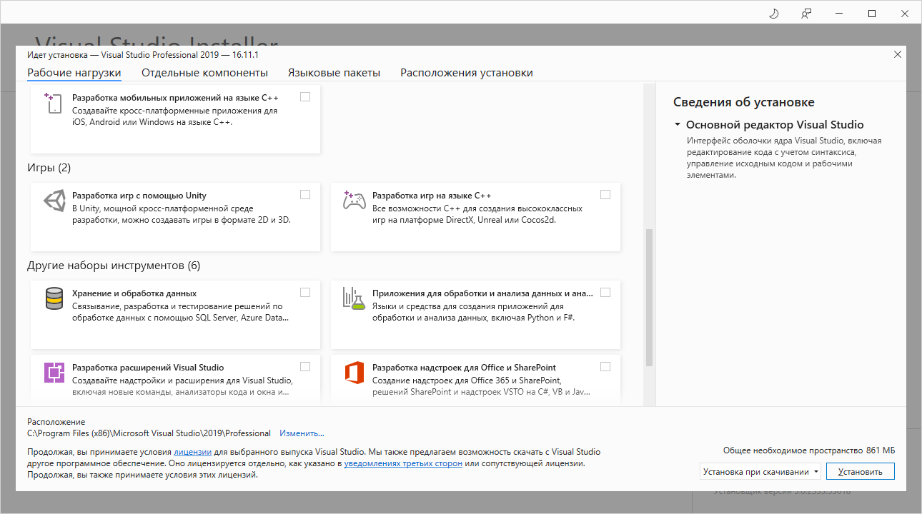The height and width of the screenshot is (514, 922).
Task: Open the feedback icon in title bar
Action: (x=806, y=14)
